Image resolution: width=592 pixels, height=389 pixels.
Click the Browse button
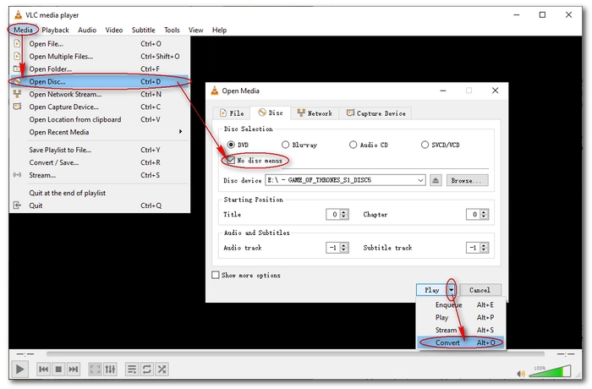click(x=467, y=180)
